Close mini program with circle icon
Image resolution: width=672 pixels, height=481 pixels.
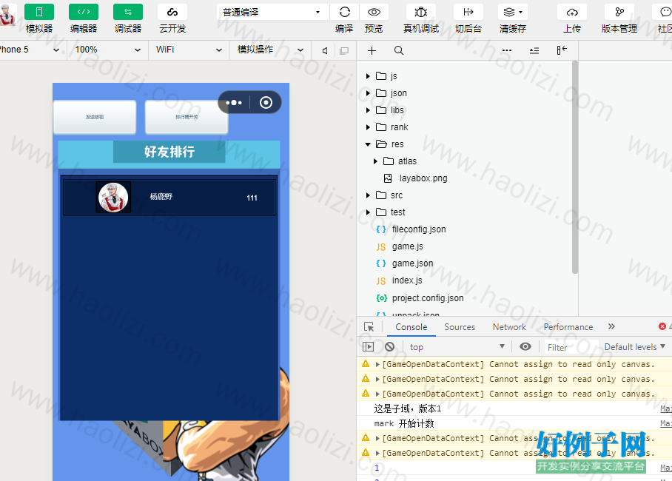click(x=266, y=102)
